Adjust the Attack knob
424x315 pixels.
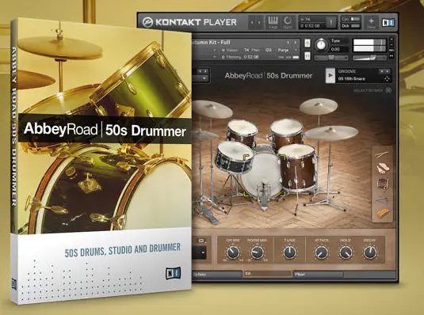point(322,252)
